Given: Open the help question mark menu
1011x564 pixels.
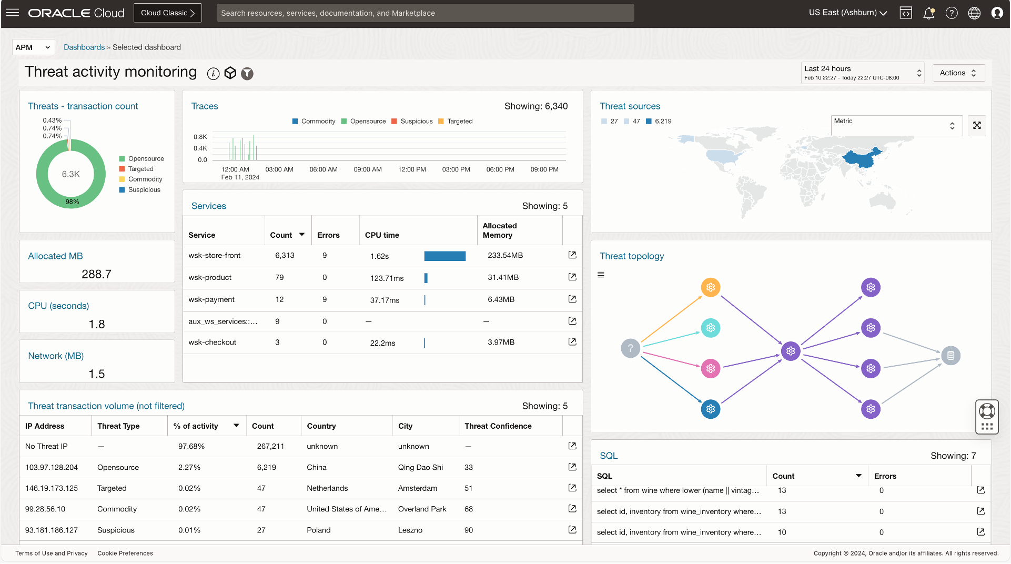Looking at the screenshot, I should (x=952, y=13).
